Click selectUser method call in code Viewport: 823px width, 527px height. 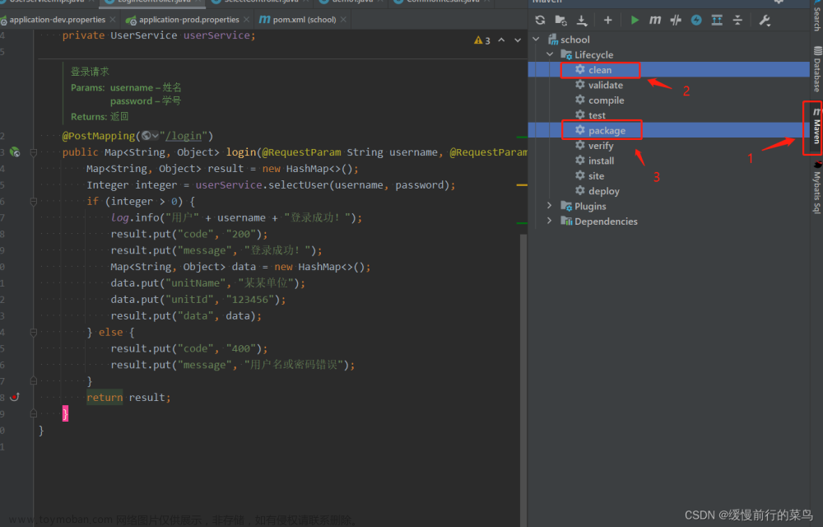298,184
